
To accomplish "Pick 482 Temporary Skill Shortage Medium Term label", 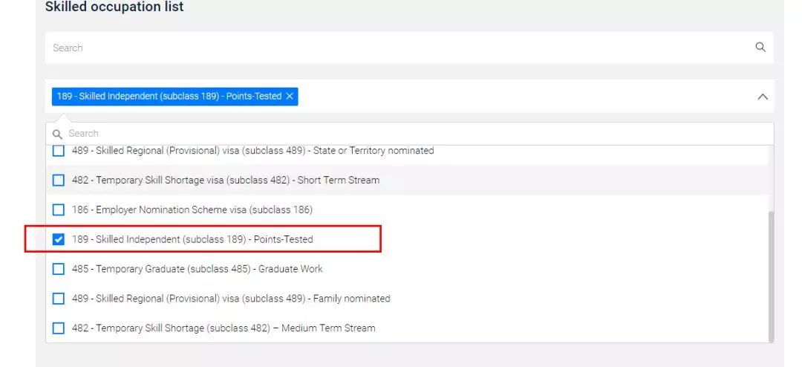I will click(x=224, y=328).
